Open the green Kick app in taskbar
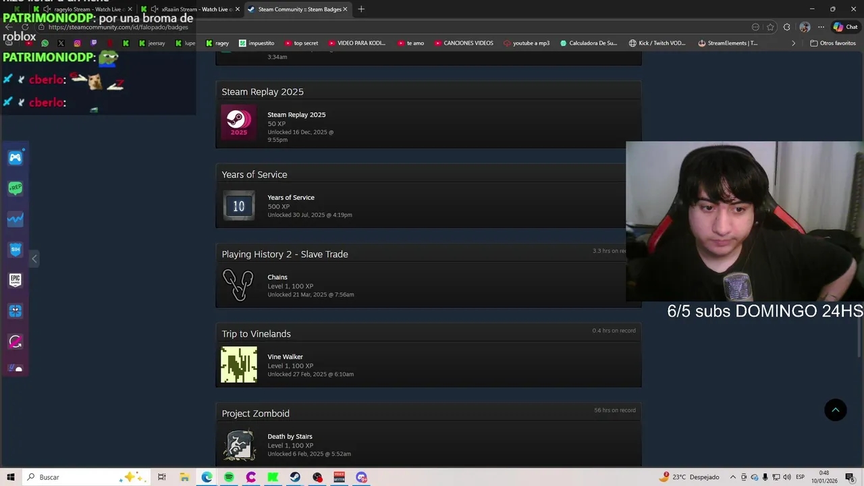 click(x=273, y=477)
